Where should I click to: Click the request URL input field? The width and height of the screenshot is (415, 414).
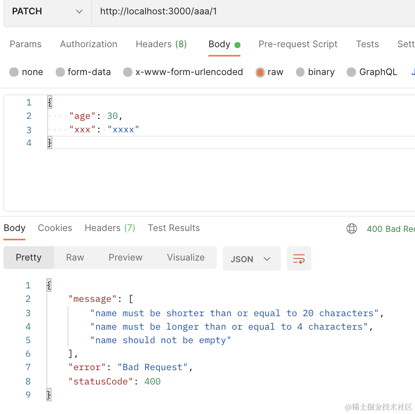coord(253,11)
